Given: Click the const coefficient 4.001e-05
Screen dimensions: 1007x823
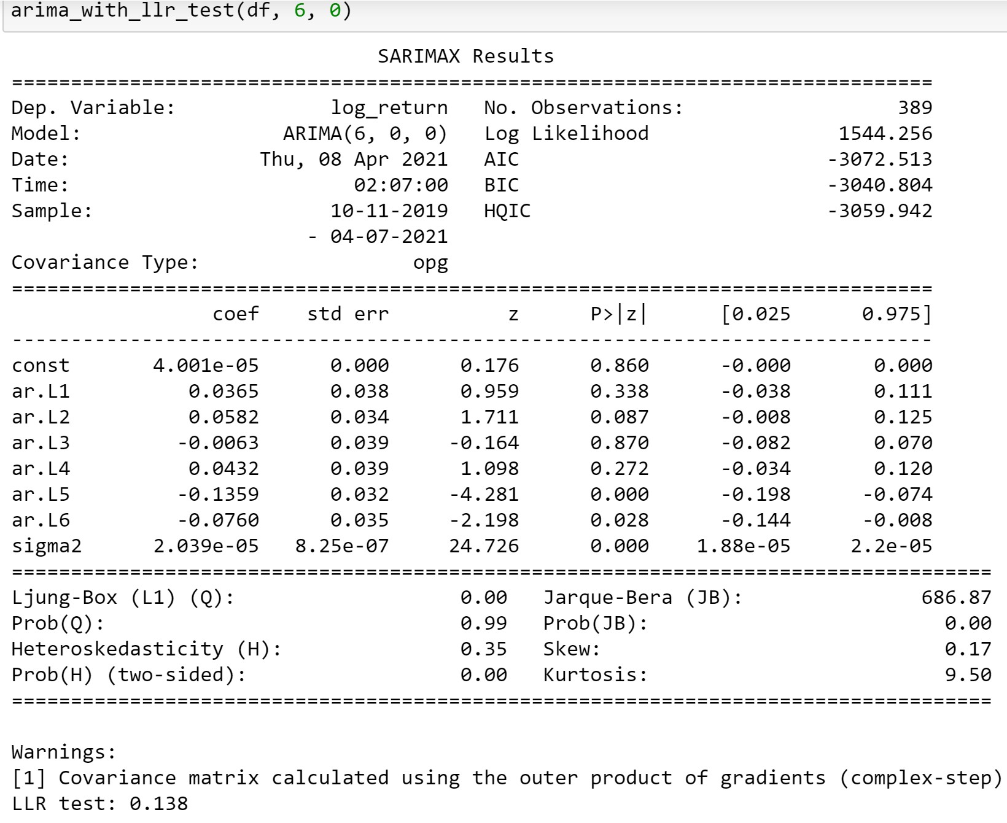Looking at the screenshot, I should click(x=206, y=366).
